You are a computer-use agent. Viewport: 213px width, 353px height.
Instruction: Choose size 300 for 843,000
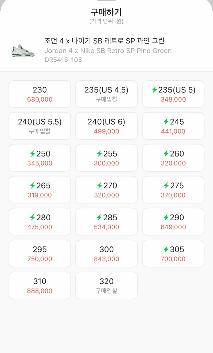click(x=106, y=253)
